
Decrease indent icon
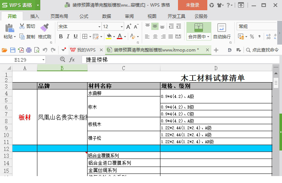(x=171, y=26)
